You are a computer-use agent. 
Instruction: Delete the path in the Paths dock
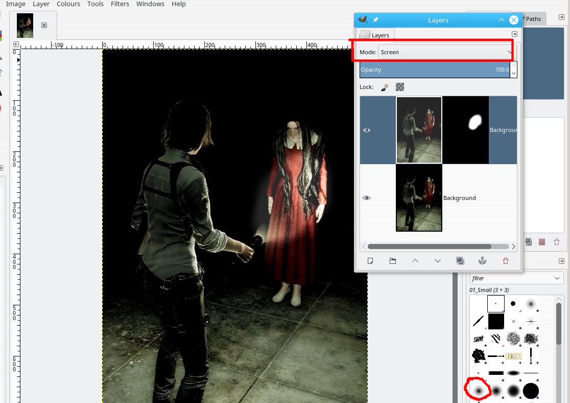click(556, 242)
